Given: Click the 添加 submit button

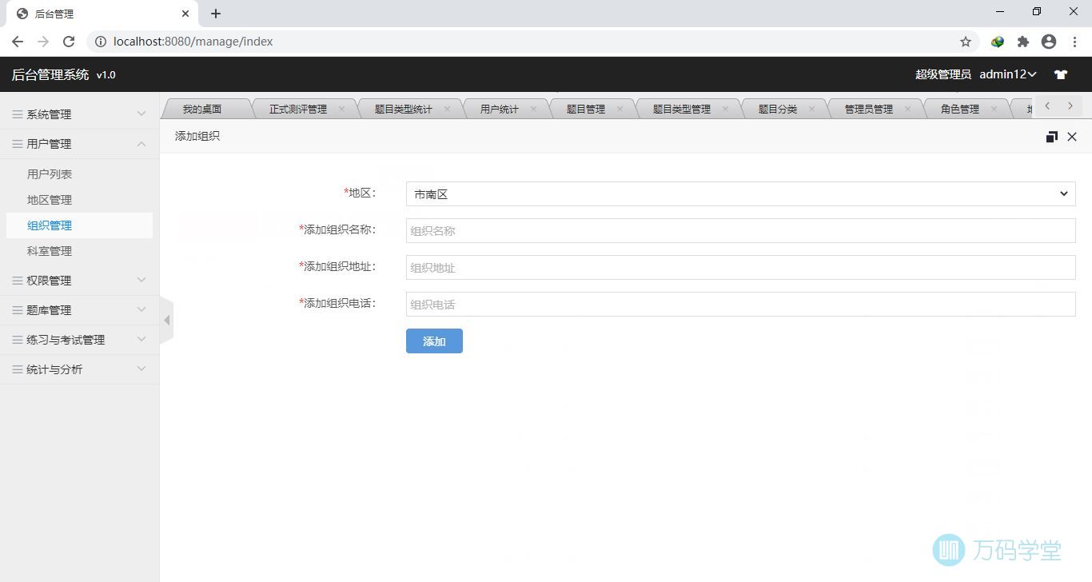Looking at the screenshot, I should tap(434, 341).
